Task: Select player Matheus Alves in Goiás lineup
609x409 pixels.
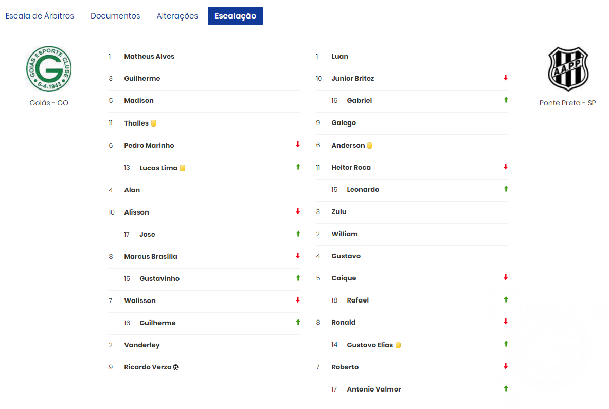Action: coord(149,56)
